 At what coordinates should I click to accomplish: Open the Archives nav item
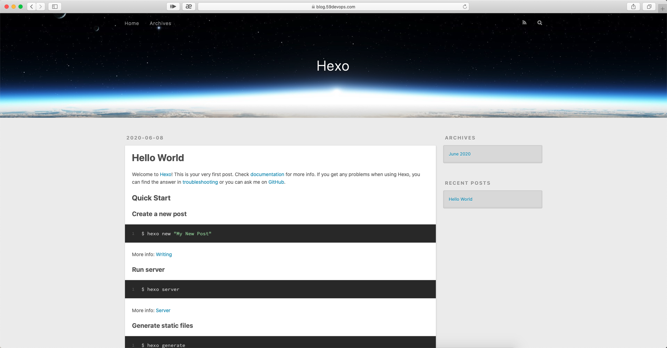point(160,23)
